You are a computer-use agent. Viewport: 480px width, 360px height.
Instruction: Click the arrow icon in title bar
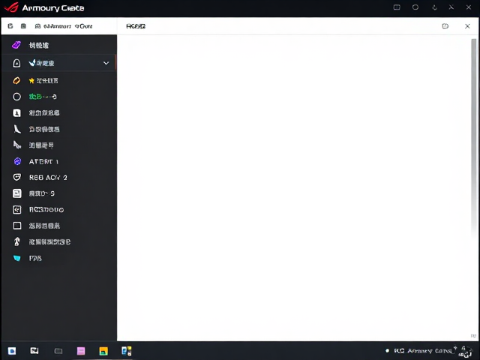click(x=434, y=7)
